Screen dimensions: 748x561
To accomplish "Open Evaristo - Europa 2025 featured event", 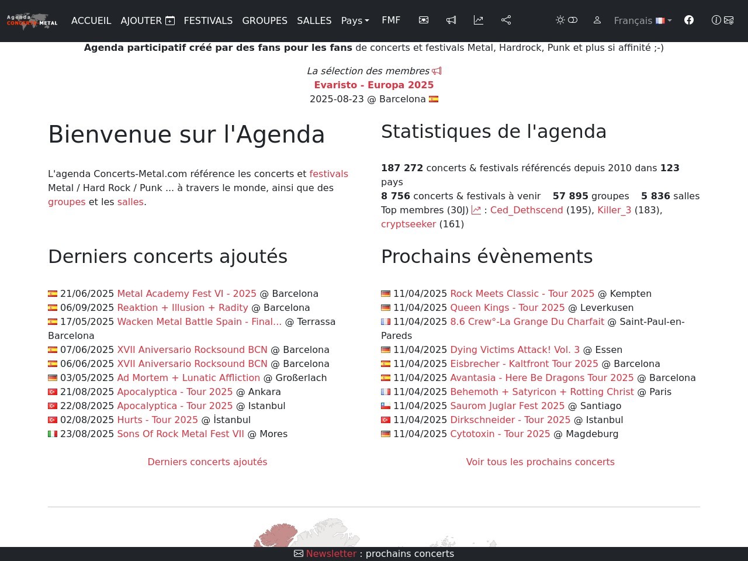I will pos(374,85).
